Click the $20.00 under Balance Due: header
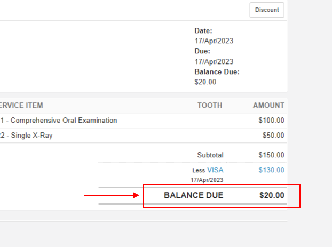Viewport: 332px width, 247px height. point(205,82)
